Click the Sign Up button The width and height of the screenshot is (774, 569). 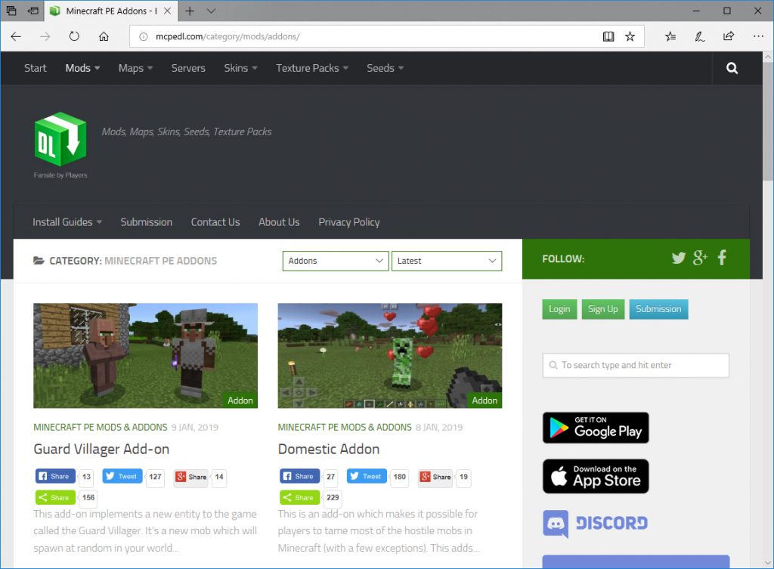pyautogui.click(x=602, y=309)
